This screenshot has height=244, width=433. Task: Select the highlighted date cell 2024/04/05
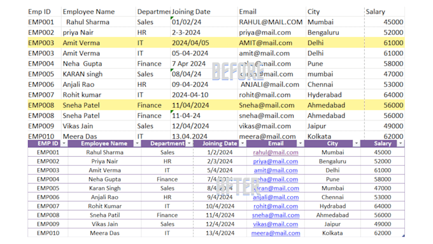[204, 43]
